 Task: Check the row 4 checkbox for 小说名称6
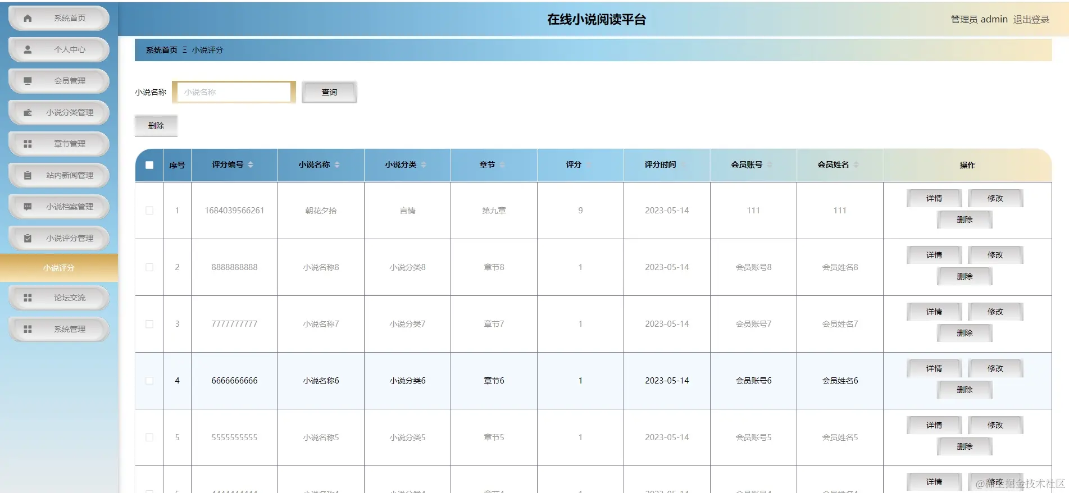[149, 381]
